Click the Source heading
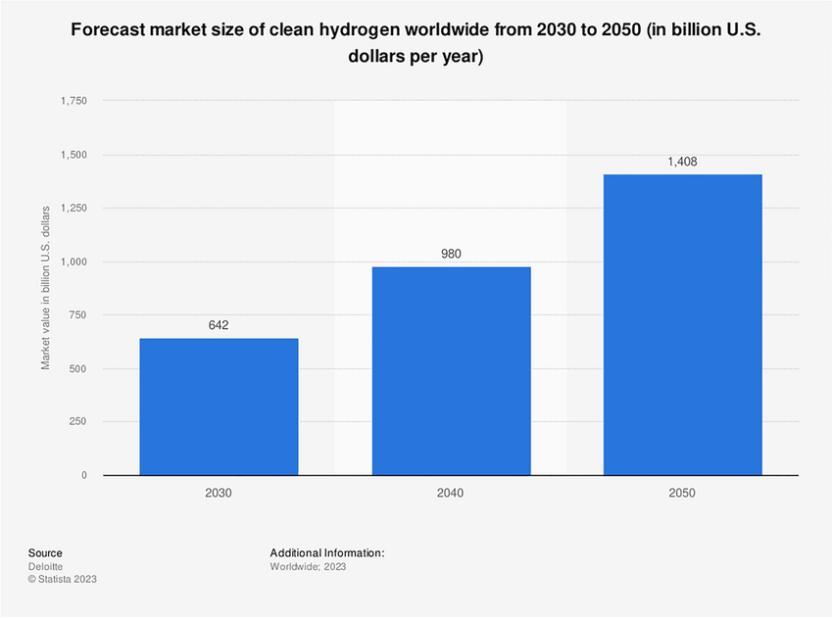833x619 pixels. [x=45, y=553]
